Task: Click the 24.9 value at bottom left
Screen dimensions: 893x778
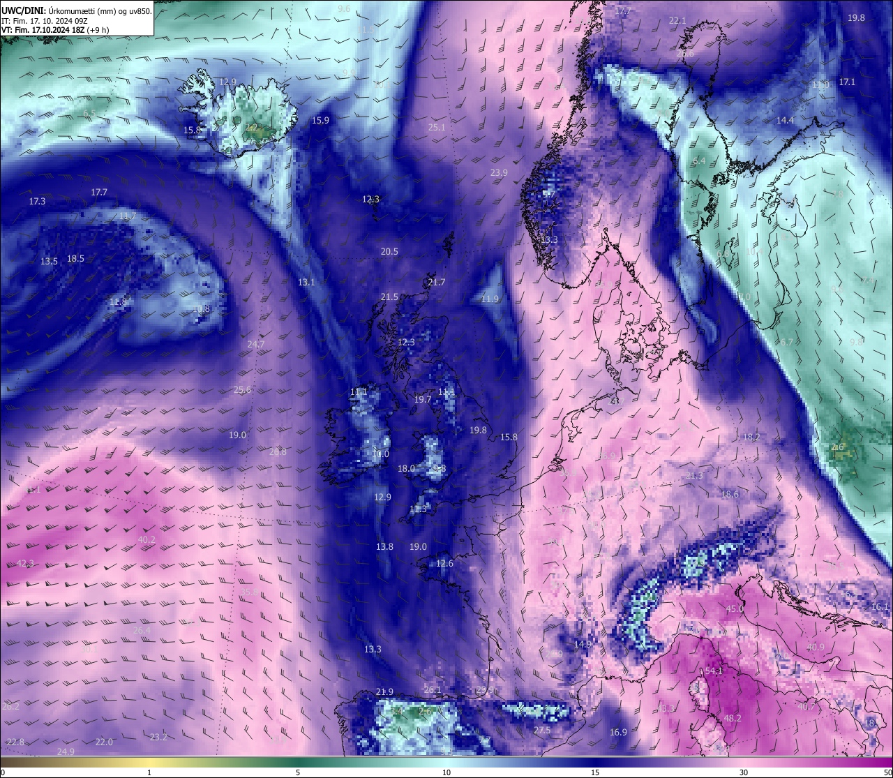Action: (x=66, y=751)
